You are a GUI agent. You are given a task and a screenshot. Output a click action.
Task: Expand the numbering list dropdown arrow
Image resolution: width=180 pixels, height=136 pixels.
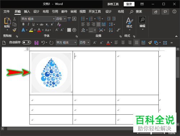tap(95, 19)
